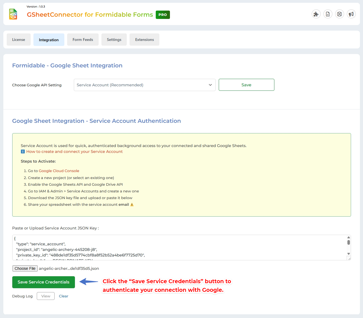
Task: Click the View button beside Debug Log
Action: point(45,296)
